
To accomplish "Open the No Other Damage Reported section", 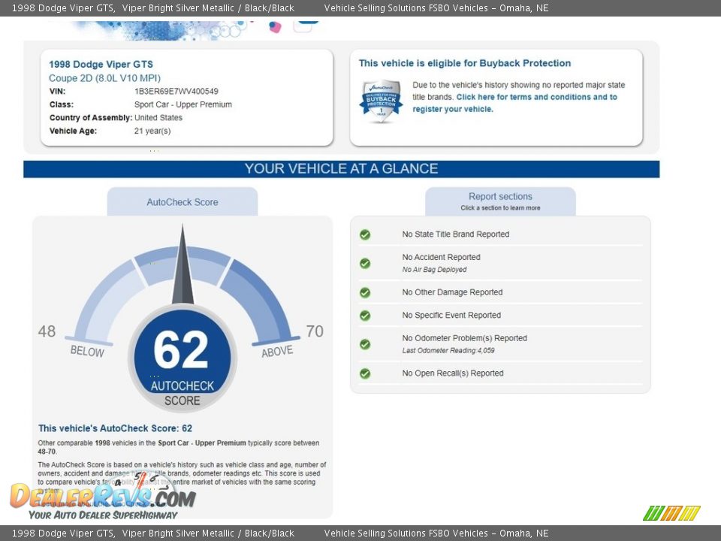I will (452, 292).
